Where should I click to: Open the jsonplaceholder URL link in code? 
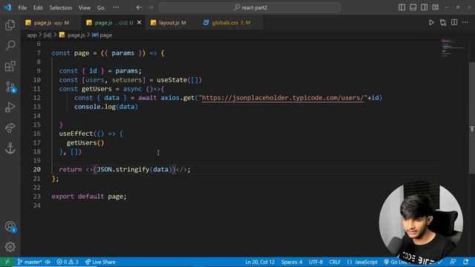pyautogui.click(x=283, y=98)
